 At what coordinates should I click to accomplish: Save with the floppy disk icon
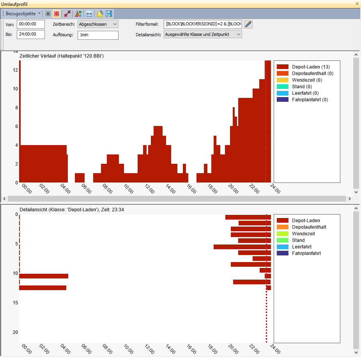tap(109, 14)
